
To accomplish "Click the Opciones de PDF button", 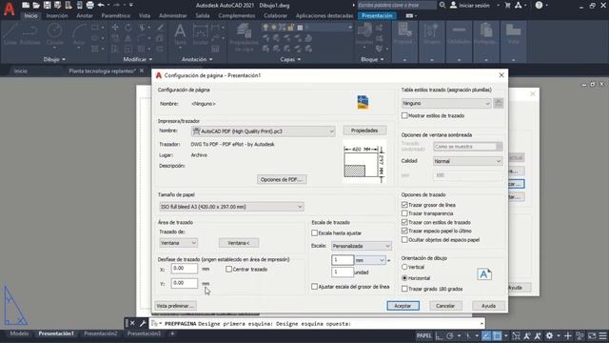I will [282, 180].
